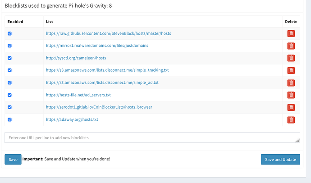The image size is (311, 183).
Task: Trash the CoinBlockerLists hosts_browser entry
Action: pos(291,107)
